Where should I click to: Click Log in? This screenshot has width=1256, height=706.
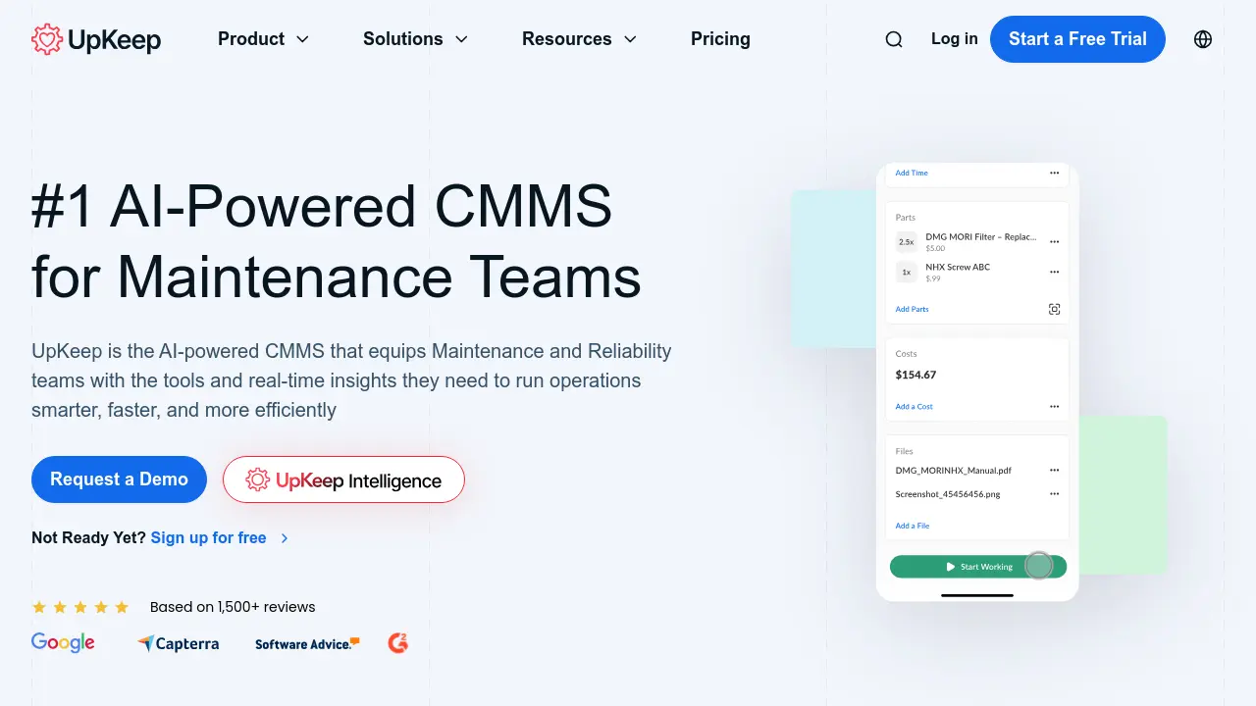955,39
